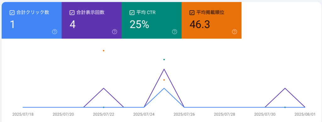This screenshot has width=322, height=122.
Task: Click orange position dot above 2025/07/22
Action: pos(103,51)
